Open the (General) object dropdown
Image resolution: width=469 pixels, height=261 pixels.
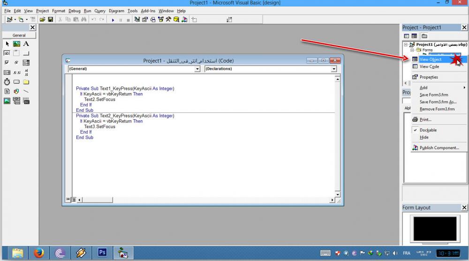click(x=197, y=69)
